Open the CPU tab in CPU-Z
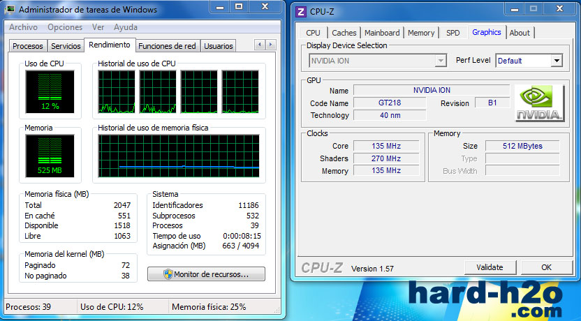This screenshot has height=321, width=581. pos(313,33)
